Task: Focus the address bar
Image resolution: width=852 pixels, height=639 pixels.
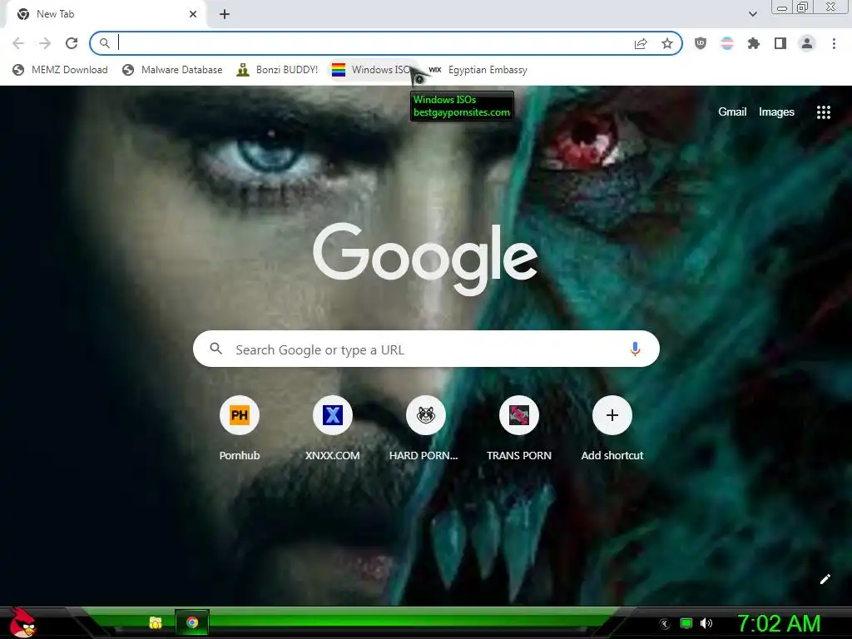Action: coord(386,43)
